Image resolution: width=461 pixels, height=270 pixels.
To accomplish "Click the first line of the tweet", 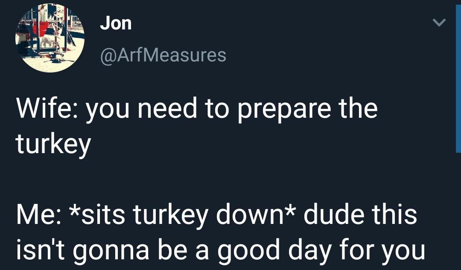I will coord(196,109).
